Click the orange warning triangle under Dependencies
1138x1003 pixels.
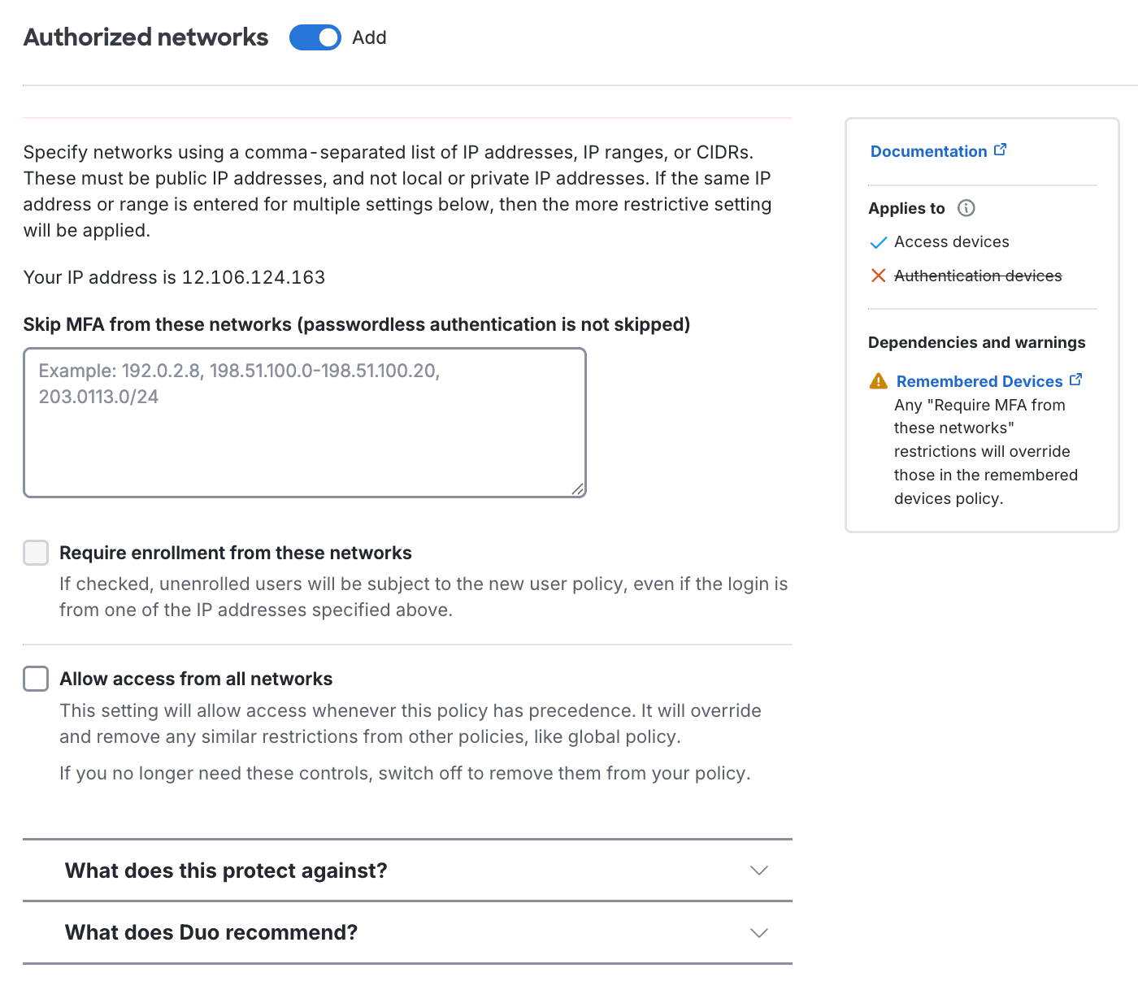pos(878,380)
